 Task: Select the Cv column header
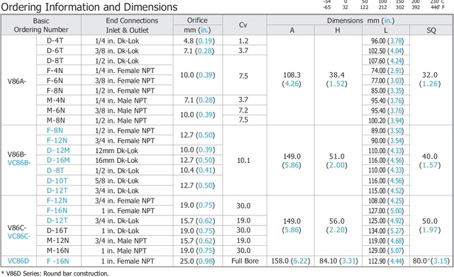coord(243,26)
